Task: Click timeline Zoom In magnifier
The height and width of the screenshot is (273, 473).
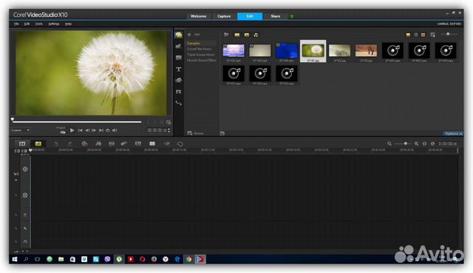Action: (416, 144)
